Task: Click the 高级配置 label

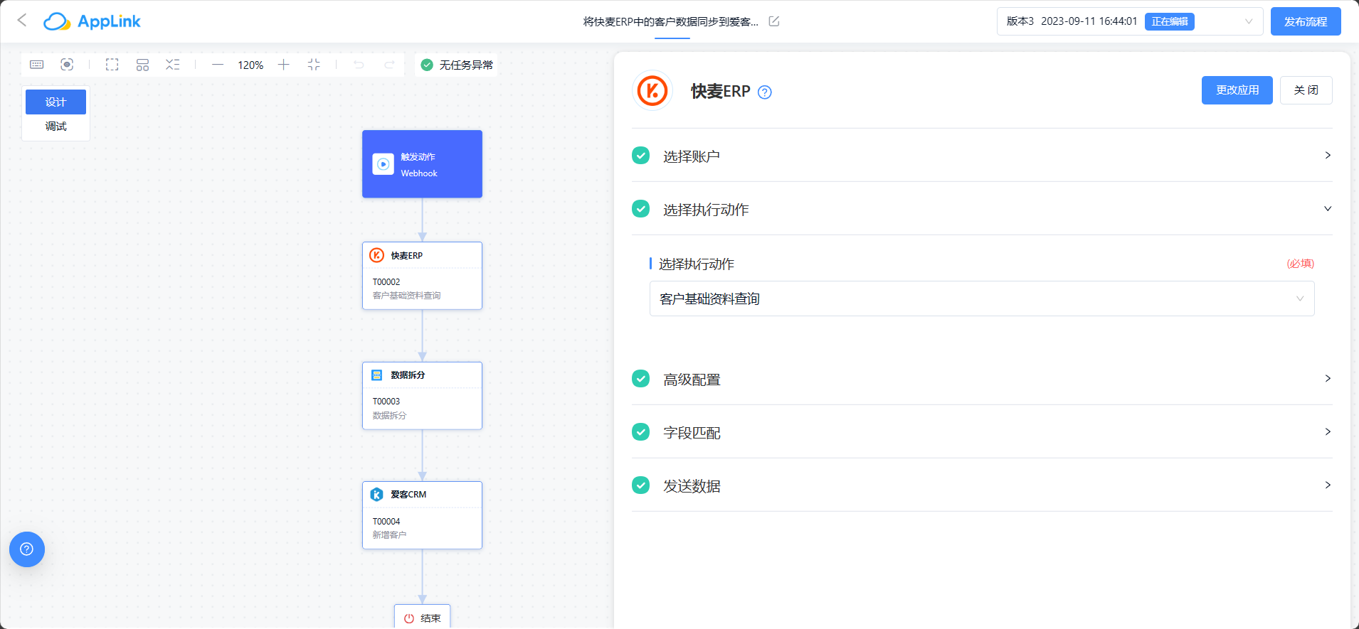Action: 692,380
